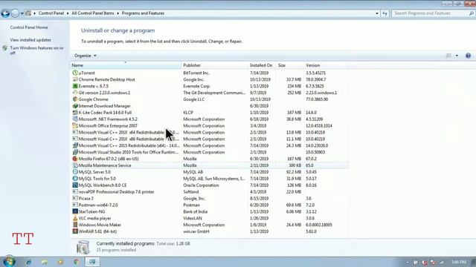Sort the list by Size column
This screenshot has width=476, height=267.
tap(289, 65)
